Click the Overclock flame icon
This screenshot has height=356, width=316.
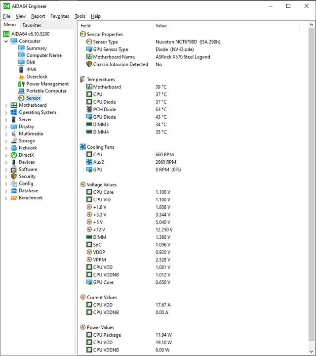coord(21,77)
